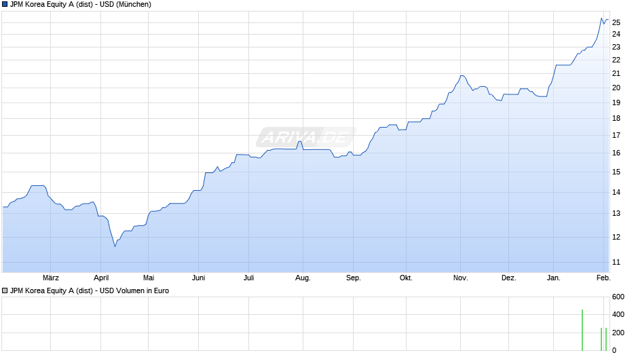Click the price axis value 13
Viewport: 638px width, 357px height.
click(616, 213)
